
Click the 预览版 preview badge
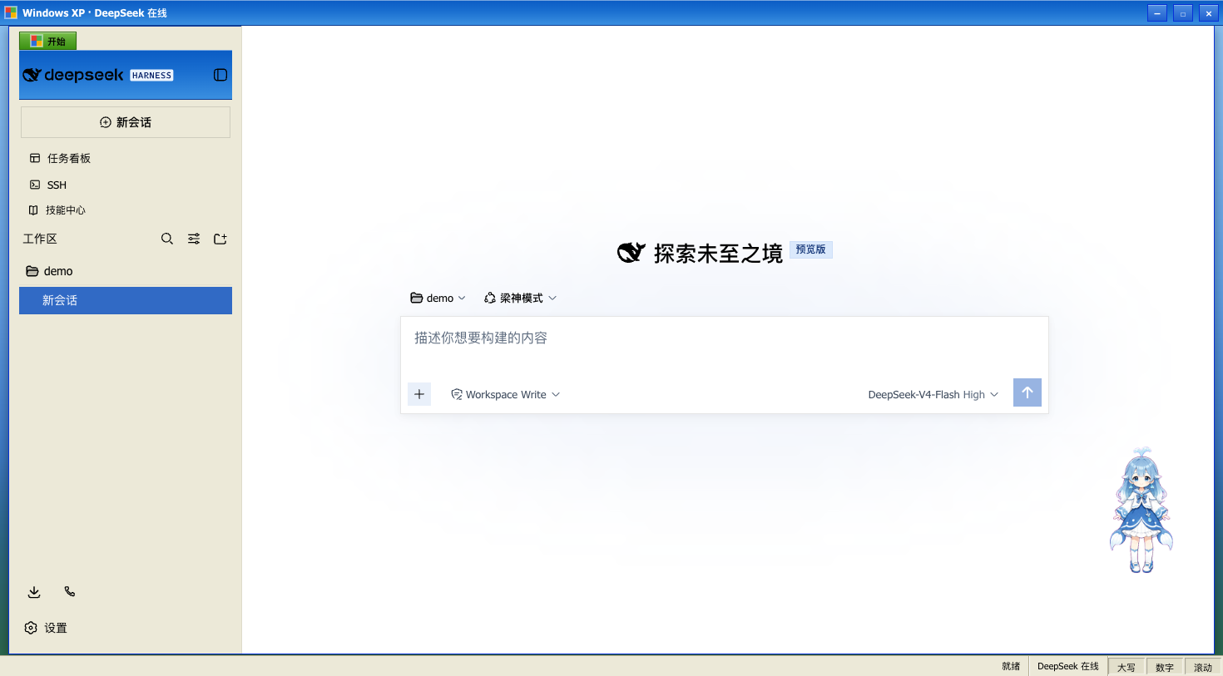811,249
